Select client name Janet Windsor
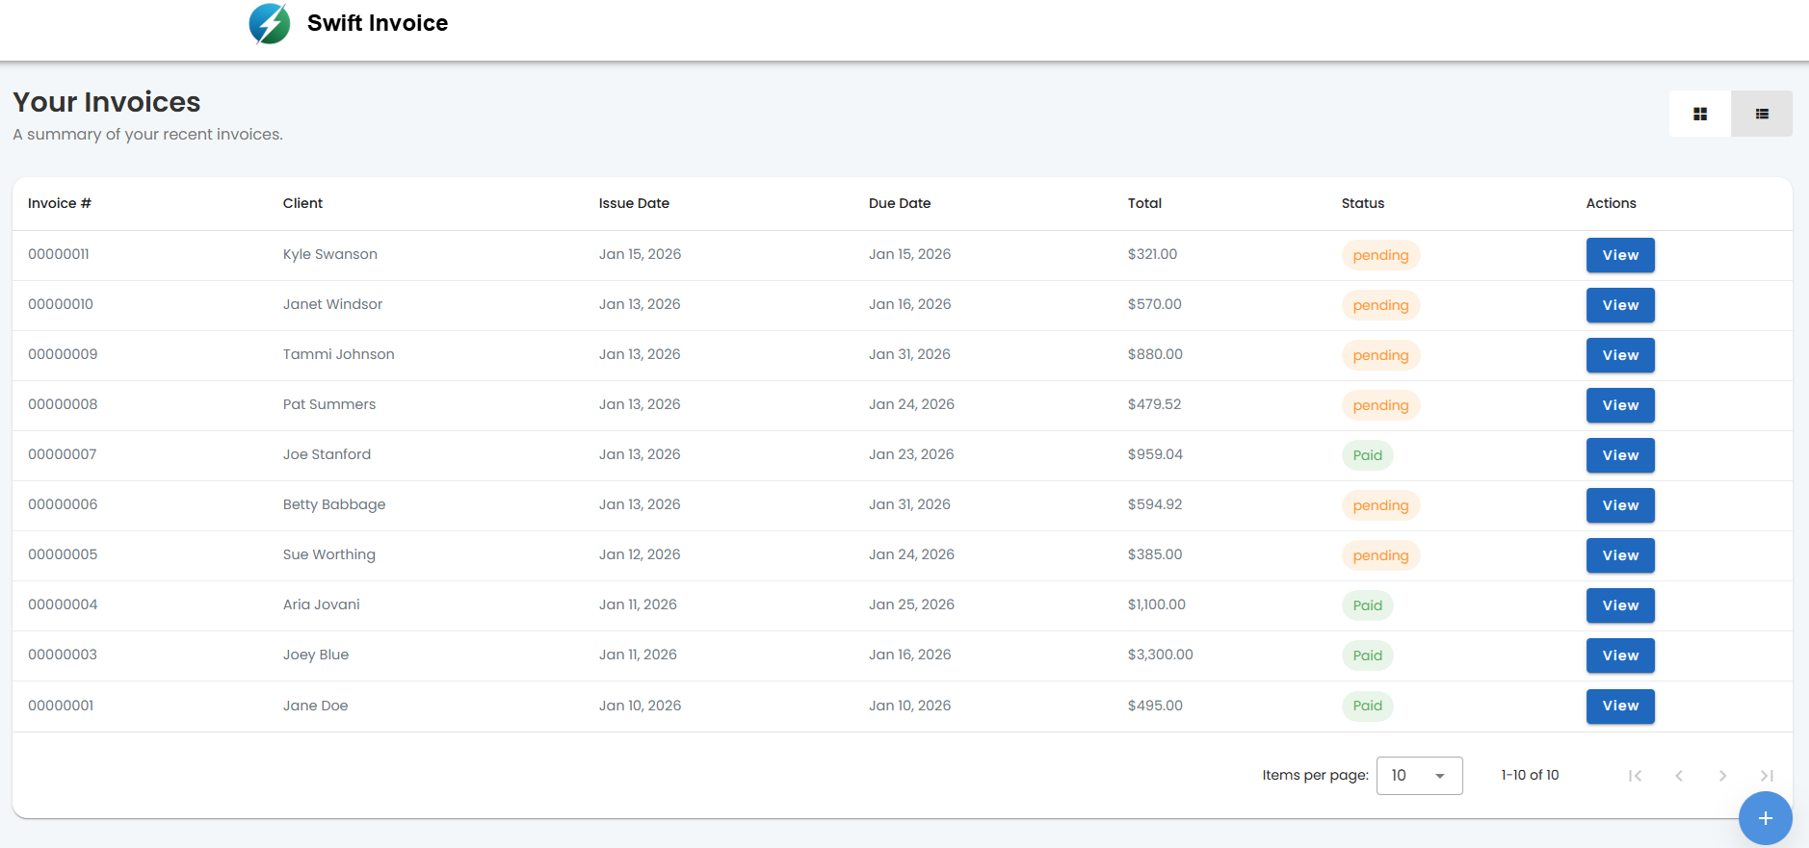The height and width of the screenshot is (848, 1809). (x=332, y=304)
